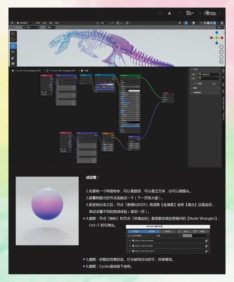Uncheck the Node Arrange add-on checkbox

pos(133,240)
